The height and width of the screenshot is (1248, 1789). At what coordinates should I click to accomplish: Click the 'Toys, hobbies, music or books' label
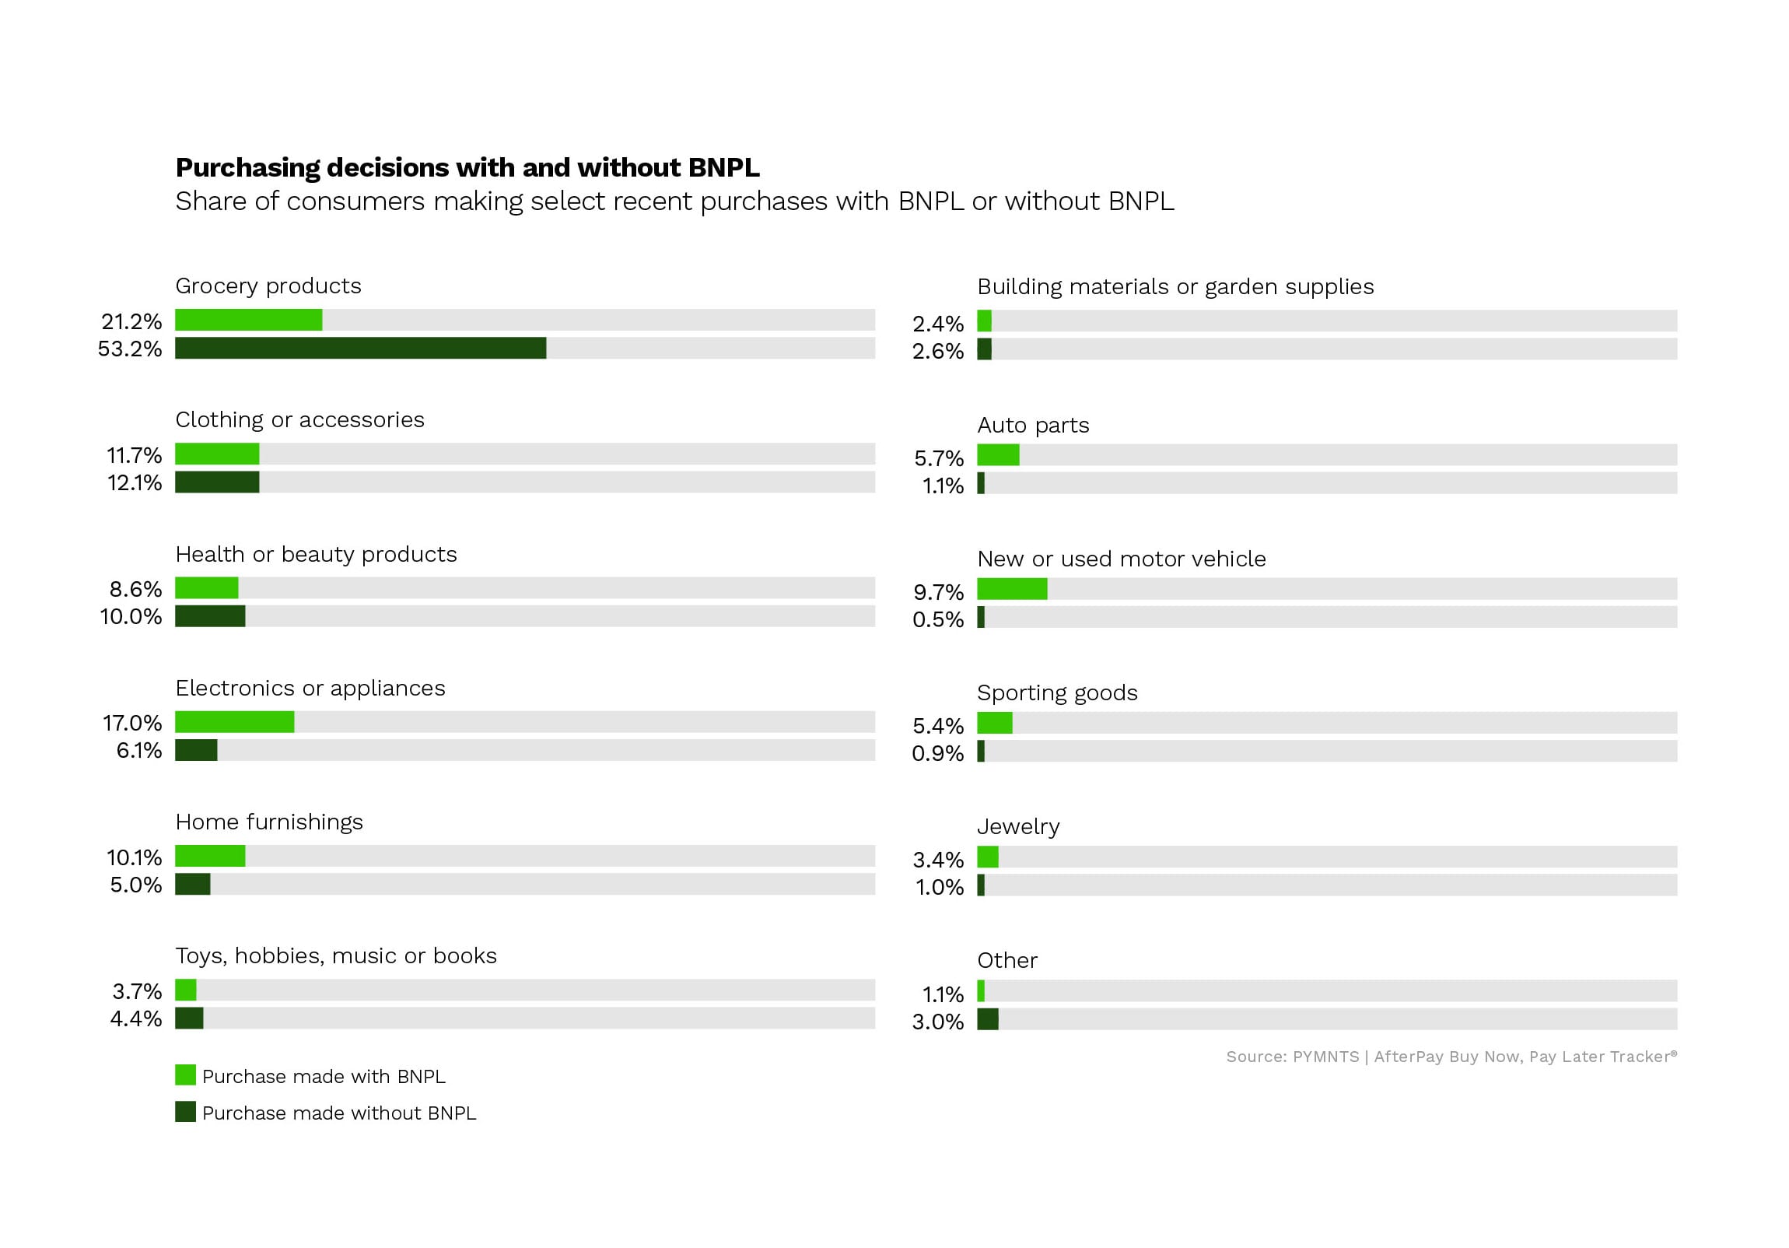[336, 955]
